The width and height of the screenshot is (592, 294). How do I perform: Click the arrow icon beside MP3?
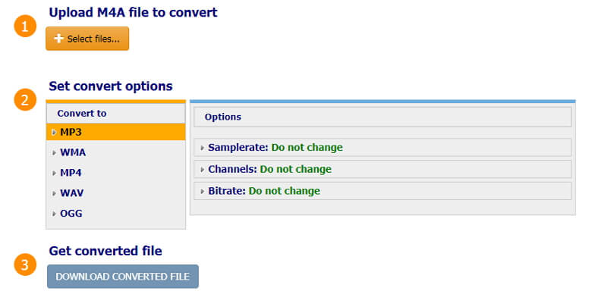pos(54,133)
